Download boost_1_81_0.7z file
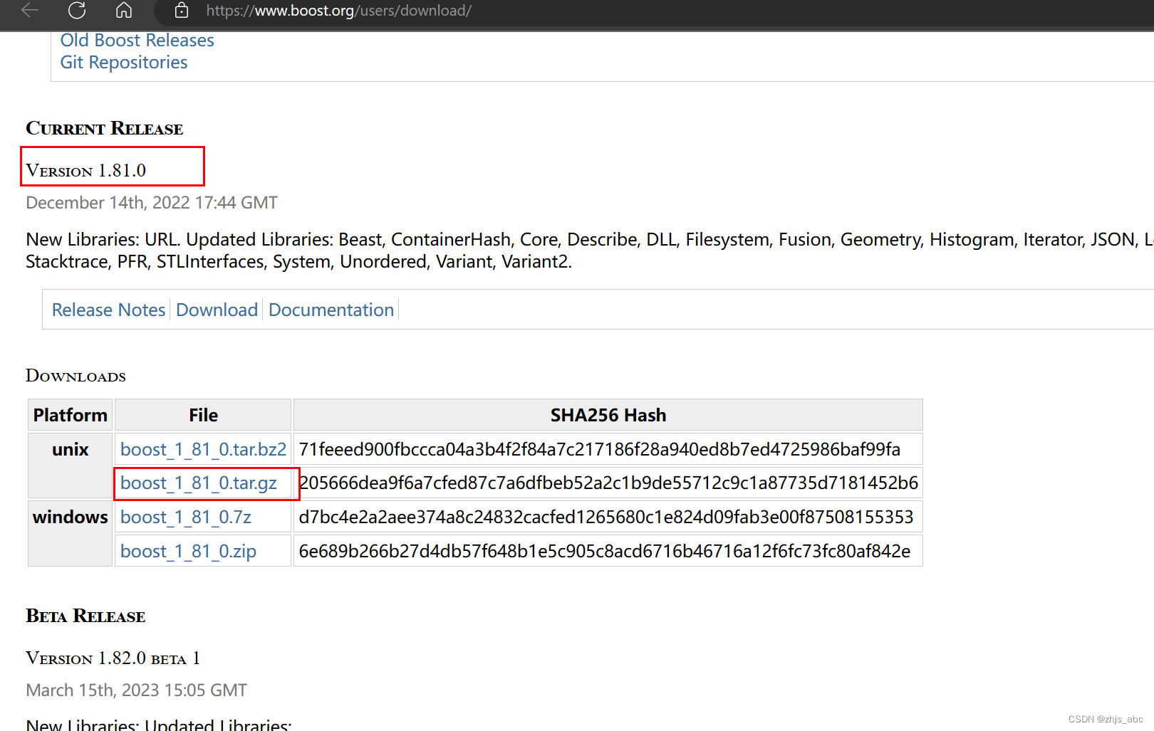Viewport: 1154px width, 731px height. [185, 517]
